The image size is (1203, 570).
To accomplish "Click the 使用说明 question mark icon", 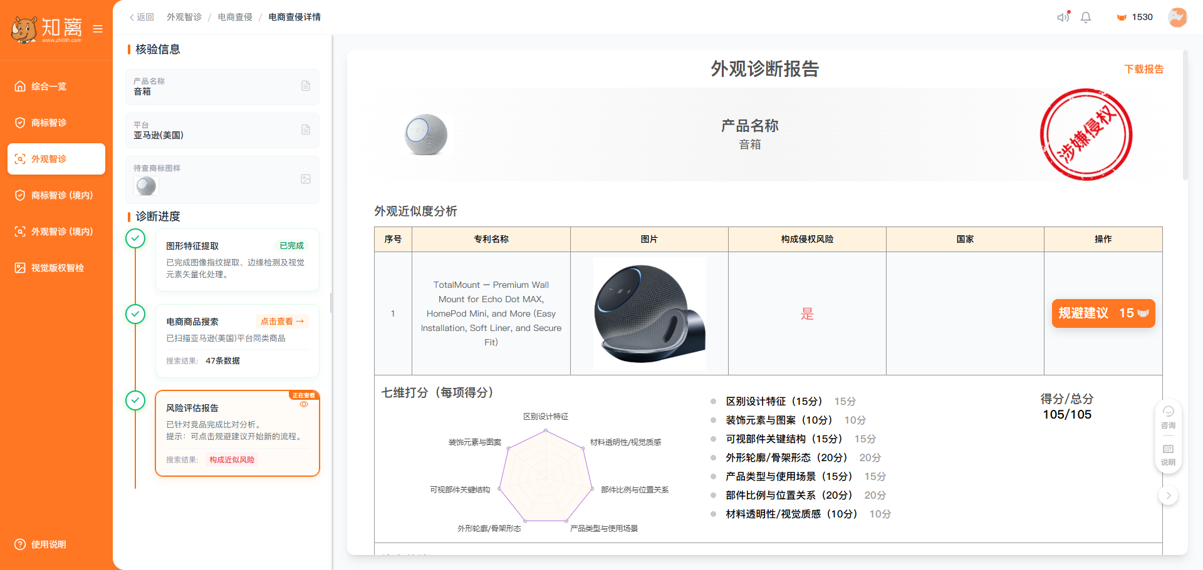I will (20, 544).
